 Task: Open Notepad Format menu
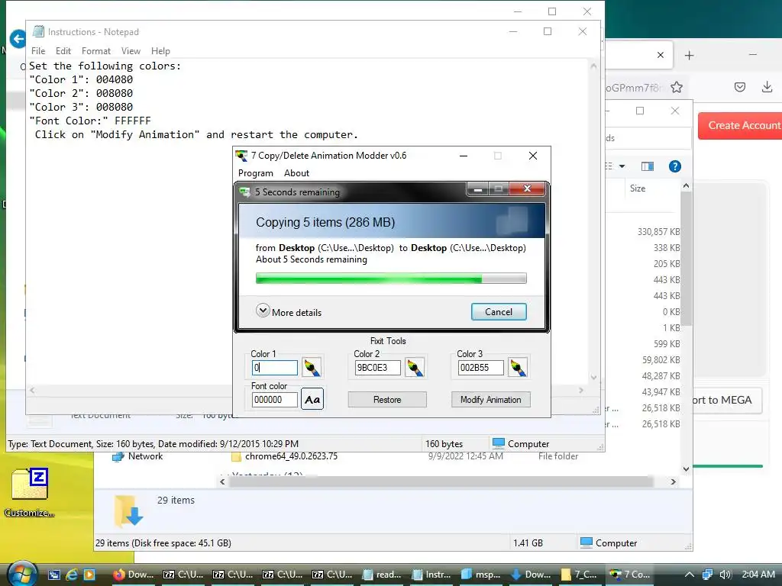pos(95,51)
